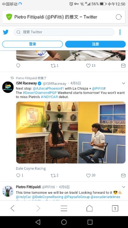
Task: Open the @AztecaPhoenix41 mention link
Action: (48, 88)
